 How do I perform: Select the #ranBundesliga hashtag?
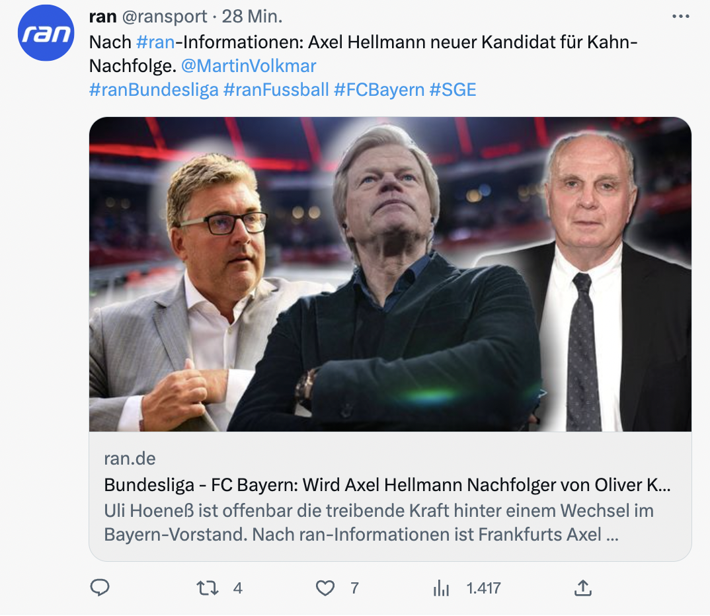tap(153, 89)
